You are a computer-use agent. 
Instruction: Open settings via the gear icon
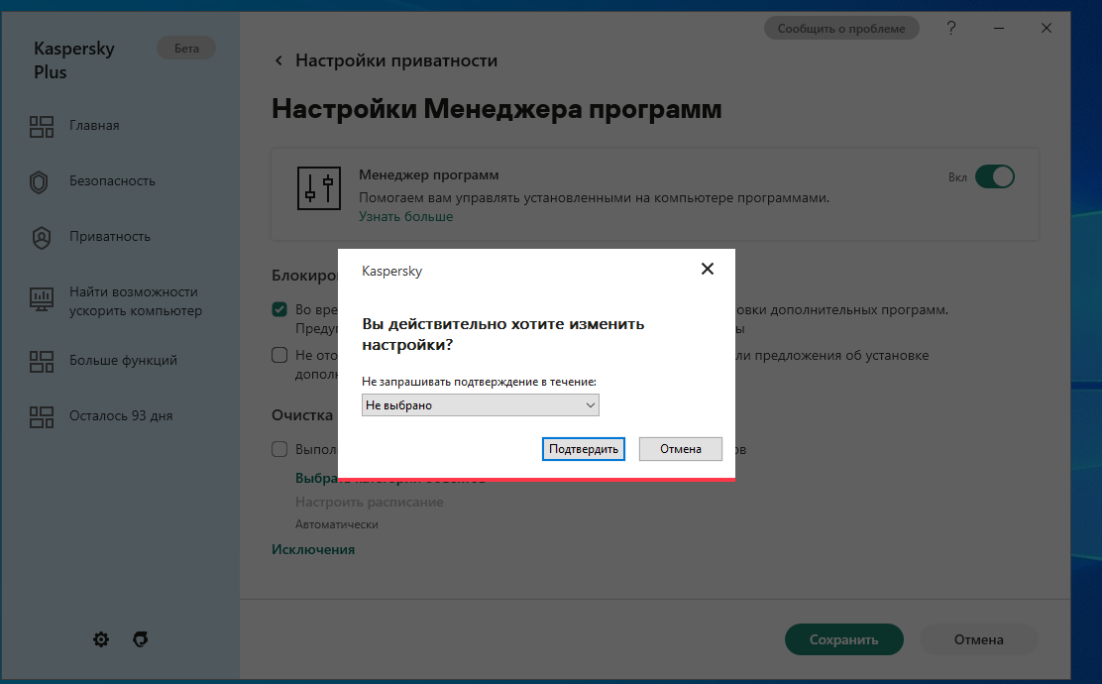[101, 639]
